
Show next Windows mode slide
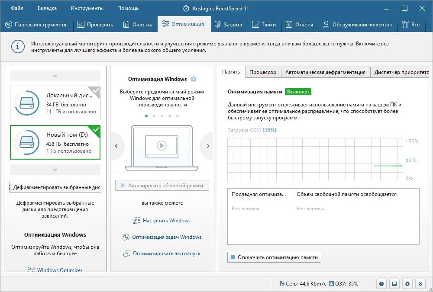pos(208,146)
